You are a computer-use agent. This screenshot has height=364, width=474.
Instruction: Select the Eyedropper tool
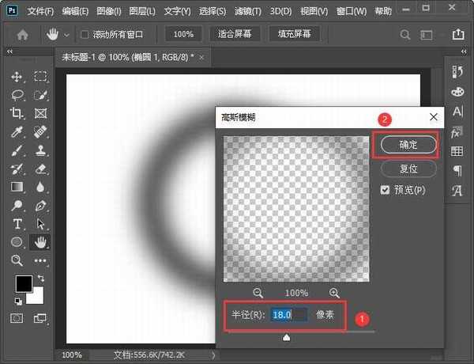coord(17,132)
